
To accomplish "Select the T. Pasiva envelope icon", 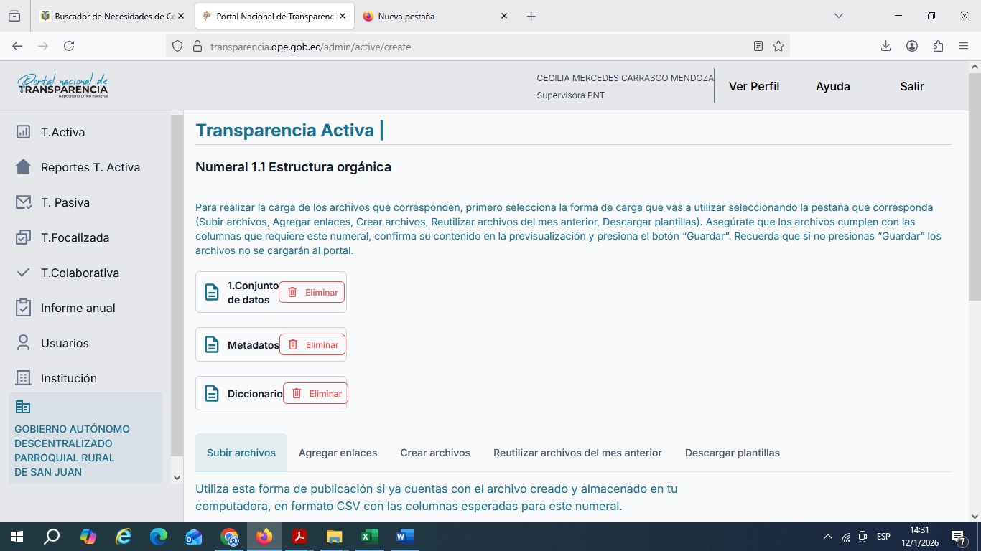I will 23,202.
